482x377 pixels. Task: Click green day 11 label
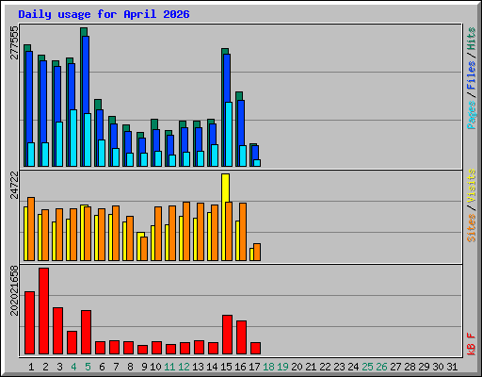tap(169, 367)
